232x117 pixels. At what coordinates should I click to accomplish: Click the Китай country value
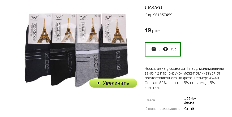[189, 109]
